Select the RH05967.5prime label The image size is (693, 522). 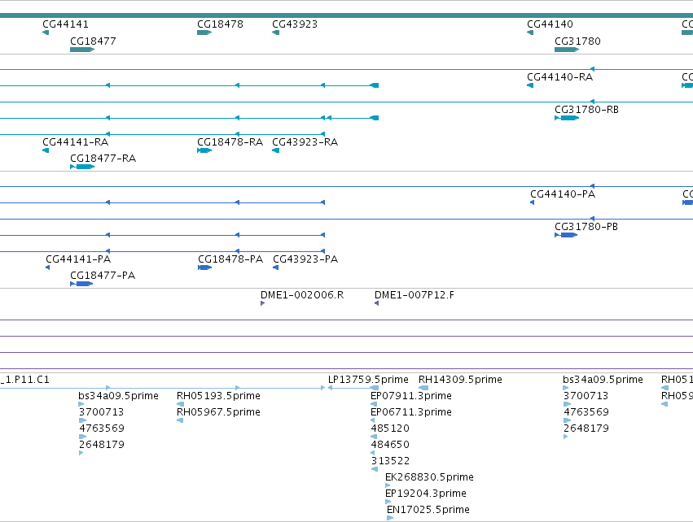(218, 412)
